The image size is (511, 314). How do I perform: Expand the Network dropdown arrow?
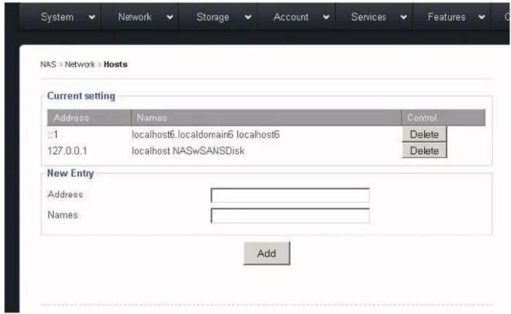click(170, 17)
